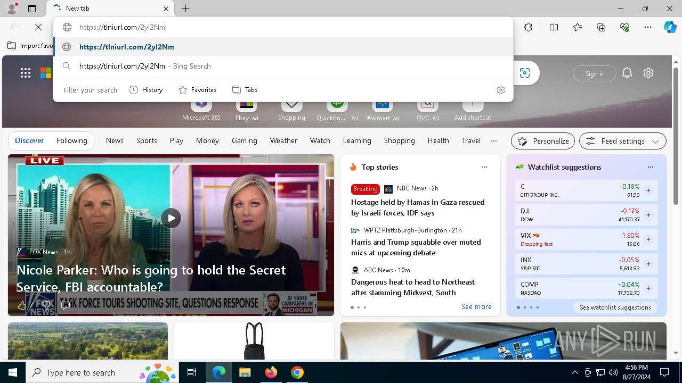Open the Windows Start menu

(13, 372)
